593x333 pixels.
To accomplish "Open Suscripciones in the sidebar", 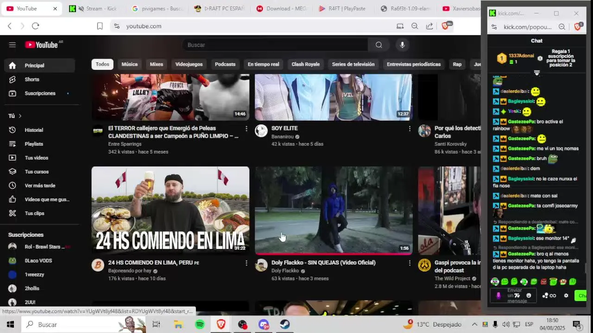I will [x=39, y=93].
